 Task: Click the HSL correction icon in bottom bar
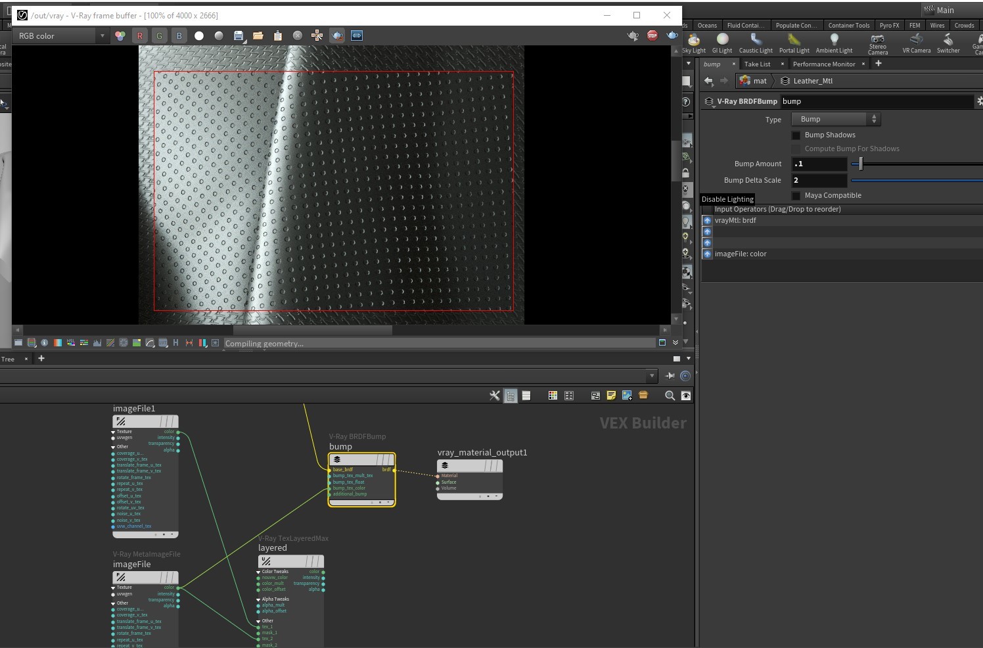(71, 343)
